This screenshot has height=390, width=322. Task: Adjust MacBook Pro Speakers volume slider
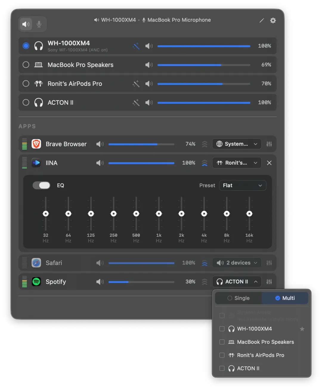coord(204,65)
